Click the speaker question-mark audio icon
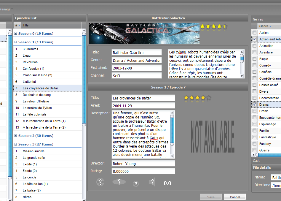This screenshot has width=281, height=201. click(152, 182)
